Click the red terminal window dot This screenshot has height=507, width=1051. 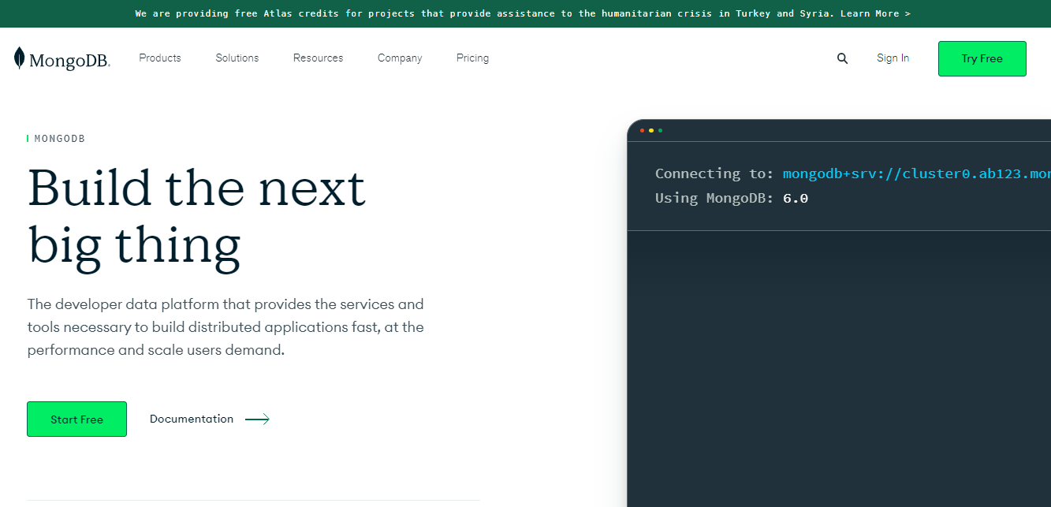click(x=643, y=131)
